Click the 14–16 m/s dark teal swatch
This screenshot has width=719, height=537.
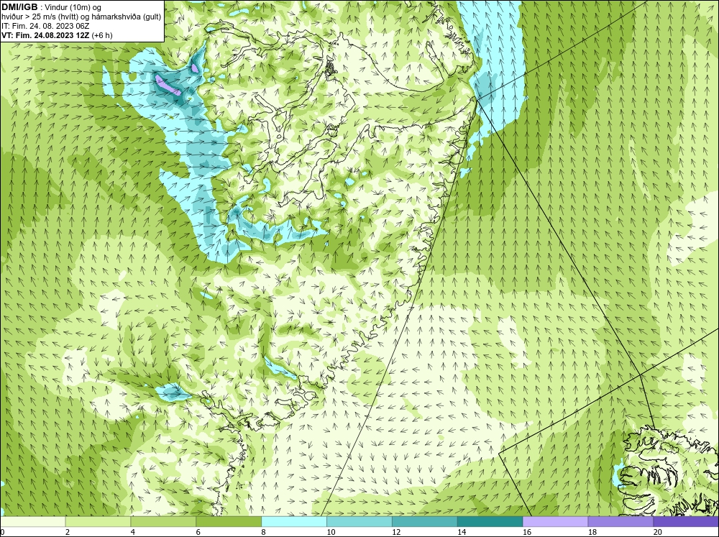coord(490,522)
